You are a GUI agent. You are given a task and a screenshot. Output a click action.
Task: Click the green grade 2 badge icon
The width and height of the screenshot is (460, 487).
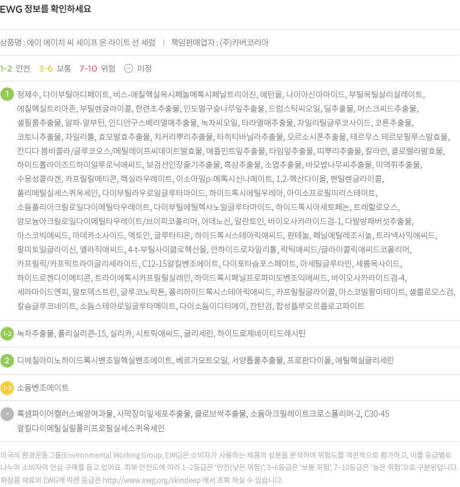click(x=7, y=360)
